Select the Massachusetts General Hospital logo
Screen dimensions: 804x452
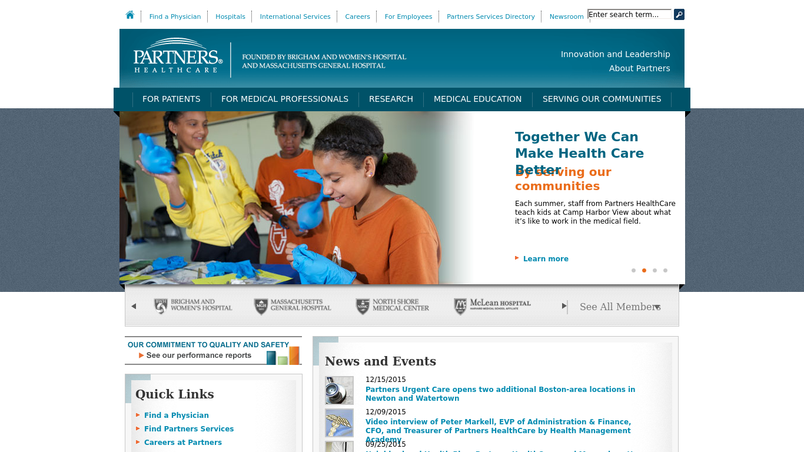tap(292, 305)
